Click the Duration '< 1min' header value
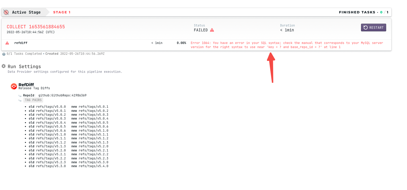Viewport: 407px width, 190px height. coord(287,30)
